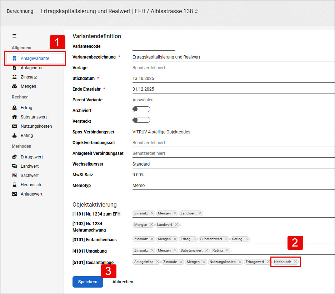This screenshot has height=294, width=335.
Task: Click the Mengen cubes icon
Action: coord(15,86)
